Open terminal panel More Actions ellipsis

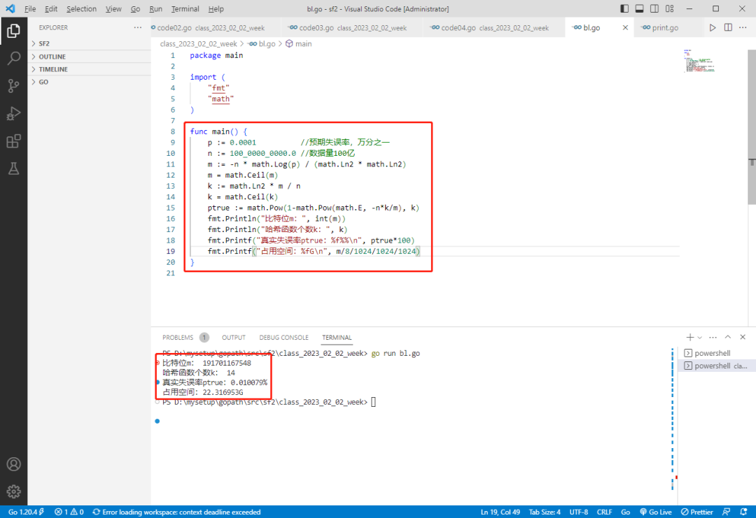[x=713, y=337]
